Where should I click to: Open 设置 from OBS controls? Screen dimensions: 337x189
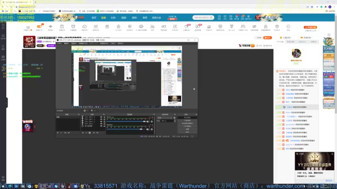187,129
